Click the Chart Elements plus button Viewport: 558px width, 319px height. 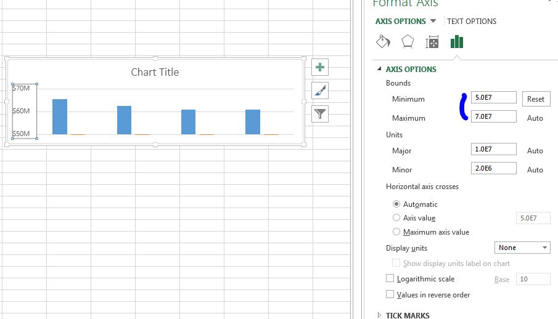[320, 67]
